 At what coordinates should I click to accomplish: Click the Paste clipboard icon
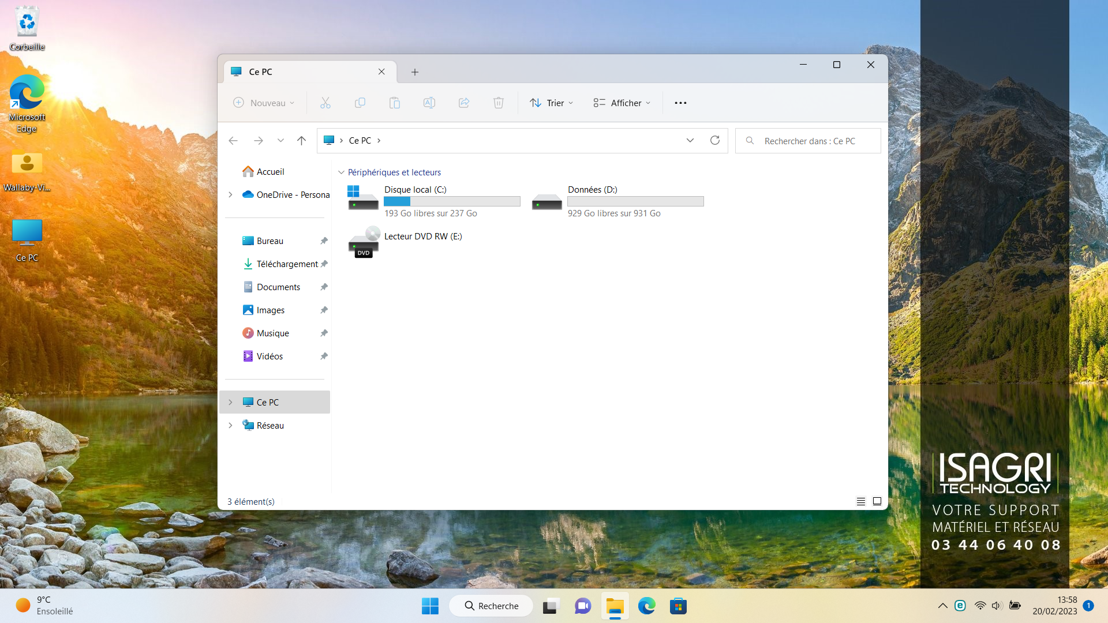[x=395, y=103]
